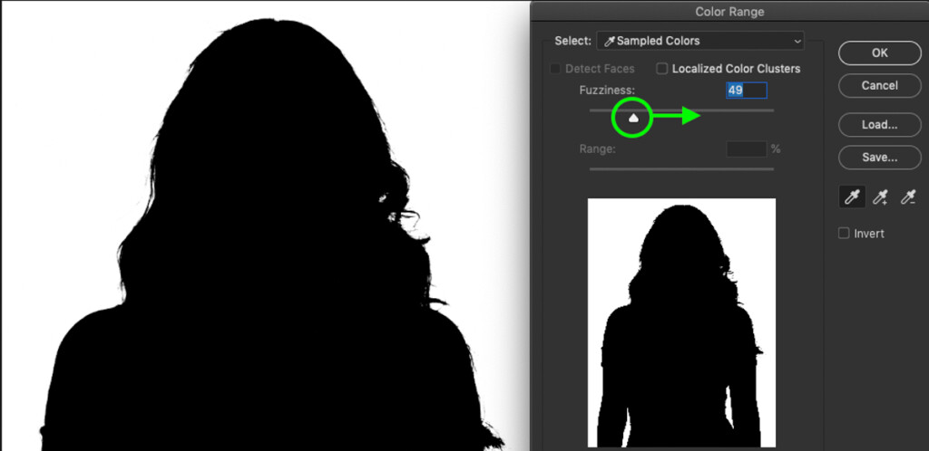Image resolution: width=929 pixels, height=451 pixels.
Task: Click the Load... button
Action: pos(880,125)
